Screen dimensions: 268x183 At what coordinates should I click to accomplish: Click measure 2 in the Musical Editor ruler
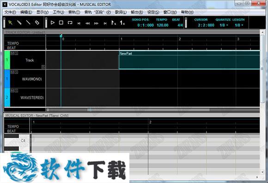click(150, 122)
